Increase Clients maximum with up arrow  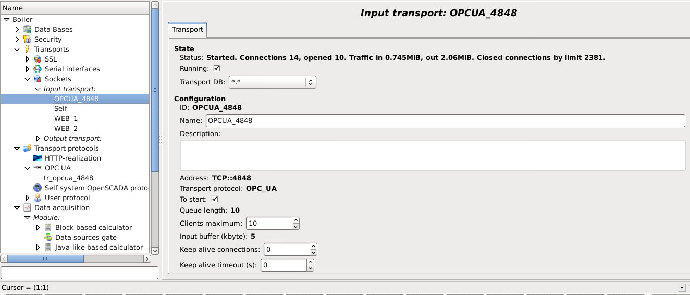click(x=296, y=220)
